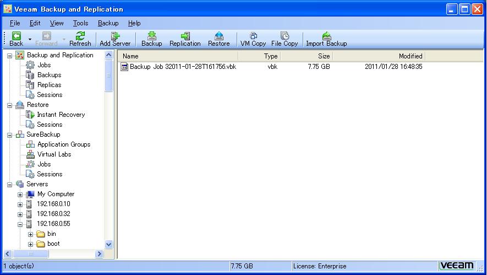Expand the 192.168.0.10 server node
Viewport: 487px width, 275px height.
tap(20, 204)
